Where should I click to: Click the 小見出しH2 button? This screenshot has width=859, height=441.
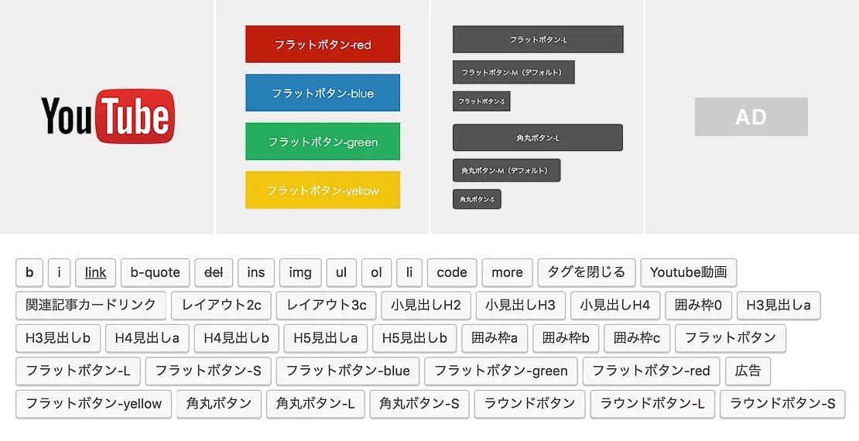[426, 305]
